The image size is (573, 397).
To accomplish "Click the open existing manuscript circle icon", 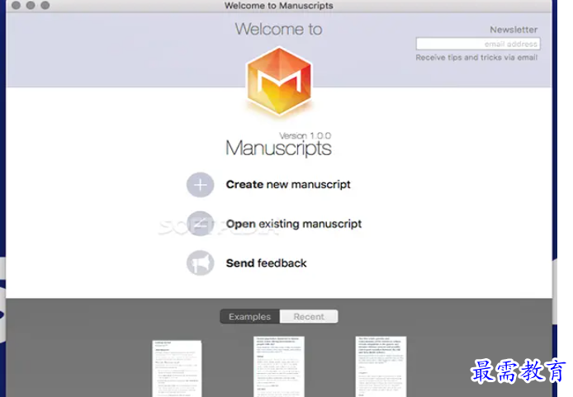I will pos(201,224).
